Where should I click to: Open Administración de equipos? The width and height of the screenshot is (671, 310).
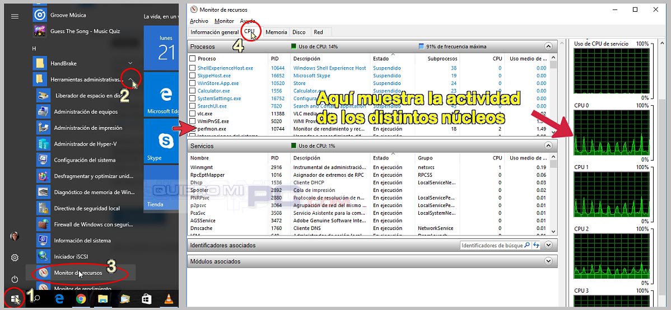pyautogui.click(x=86, y=111)
